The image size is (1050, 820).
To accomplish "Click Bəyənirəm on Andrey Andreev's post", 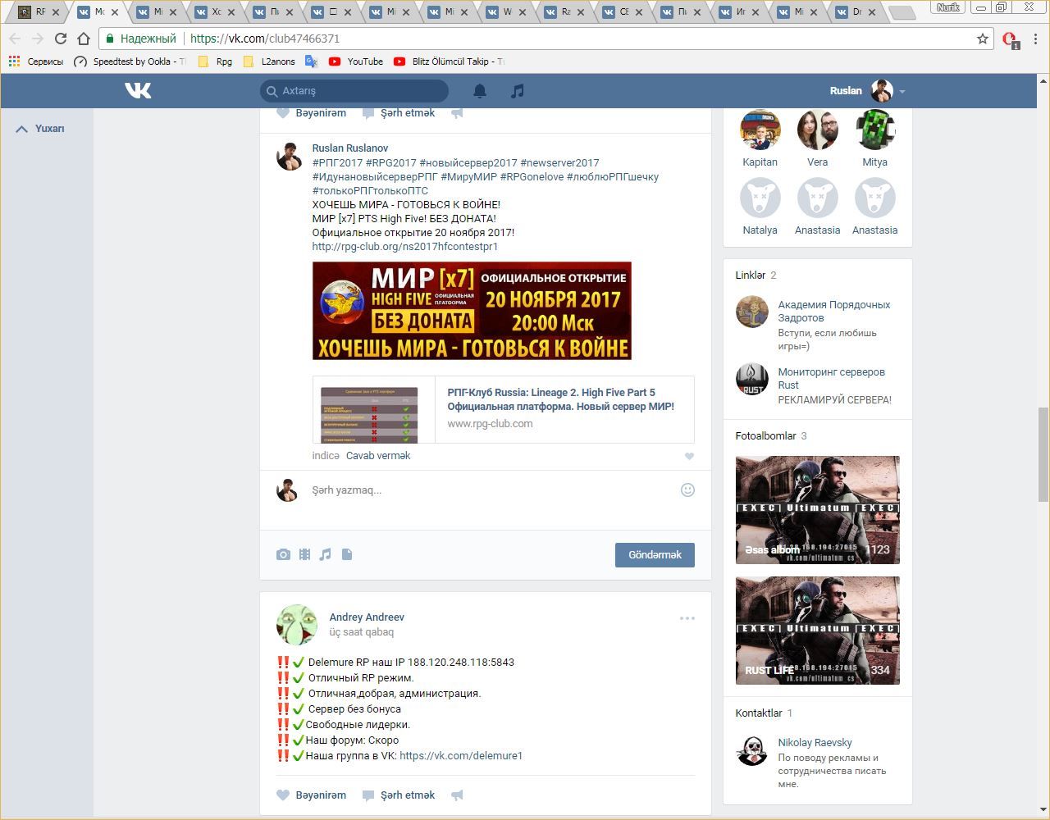I will (311, 795).
